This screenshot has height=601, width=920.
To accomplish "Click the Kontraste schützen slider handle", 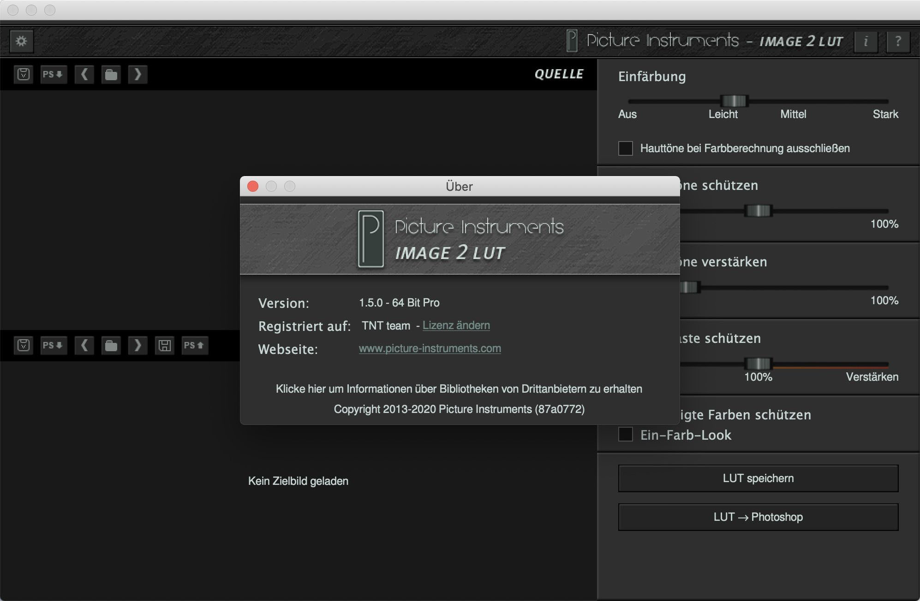I will tap(759, 364).
